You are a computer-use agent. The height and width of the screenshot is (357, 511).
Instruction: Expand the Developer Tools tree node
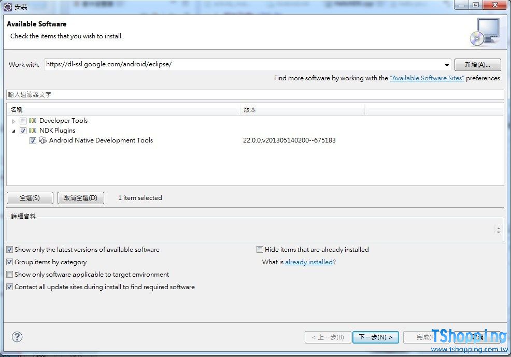(14, 121)
